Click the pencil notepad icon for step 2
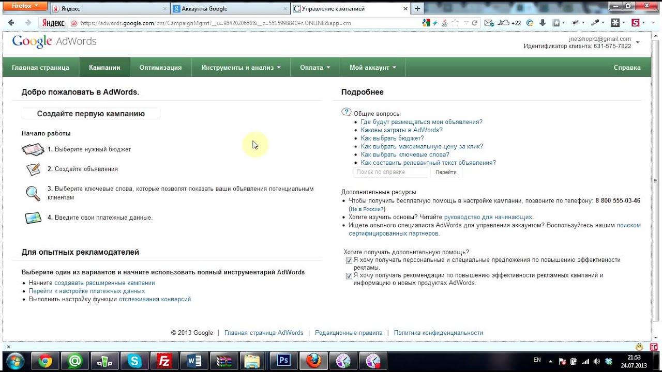Screen dimensions: 662x372 (33, 169)
